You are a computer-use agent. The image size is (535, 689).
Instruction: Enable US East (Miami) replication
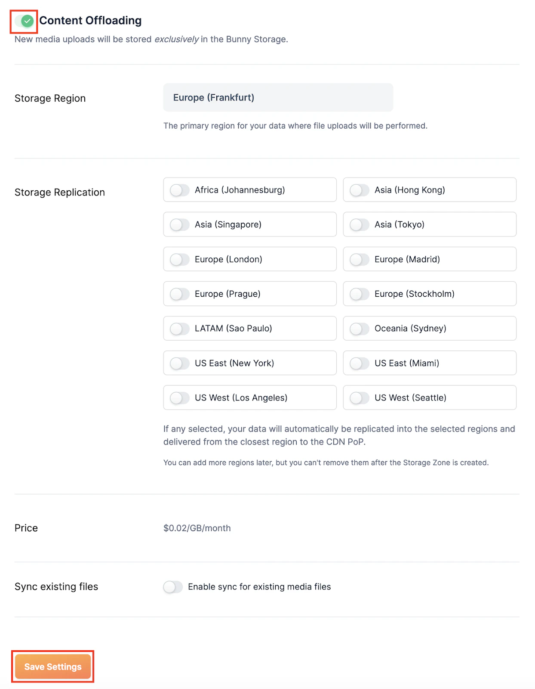[360, 363]
